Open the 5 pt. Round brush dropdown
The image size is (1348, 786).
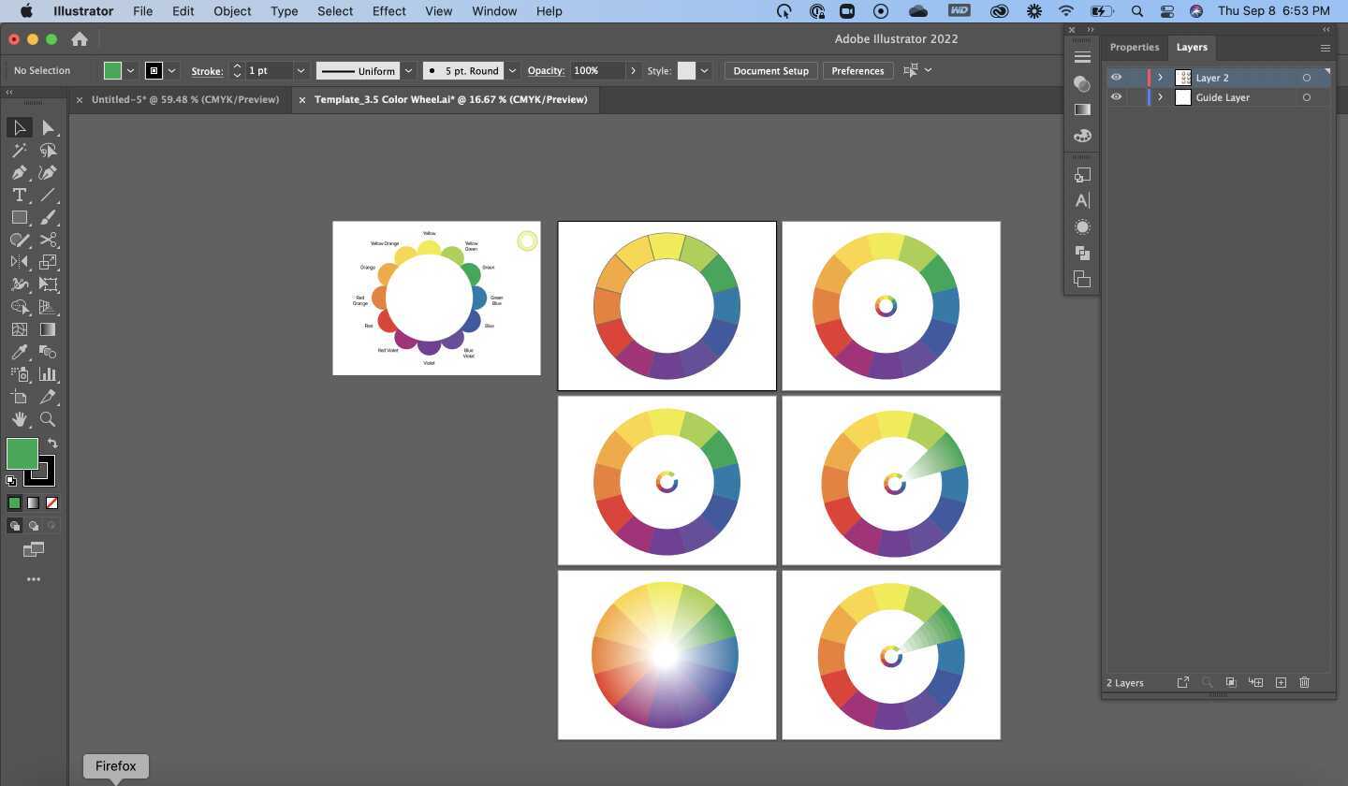pyautogui.click(x=512, y=70)
